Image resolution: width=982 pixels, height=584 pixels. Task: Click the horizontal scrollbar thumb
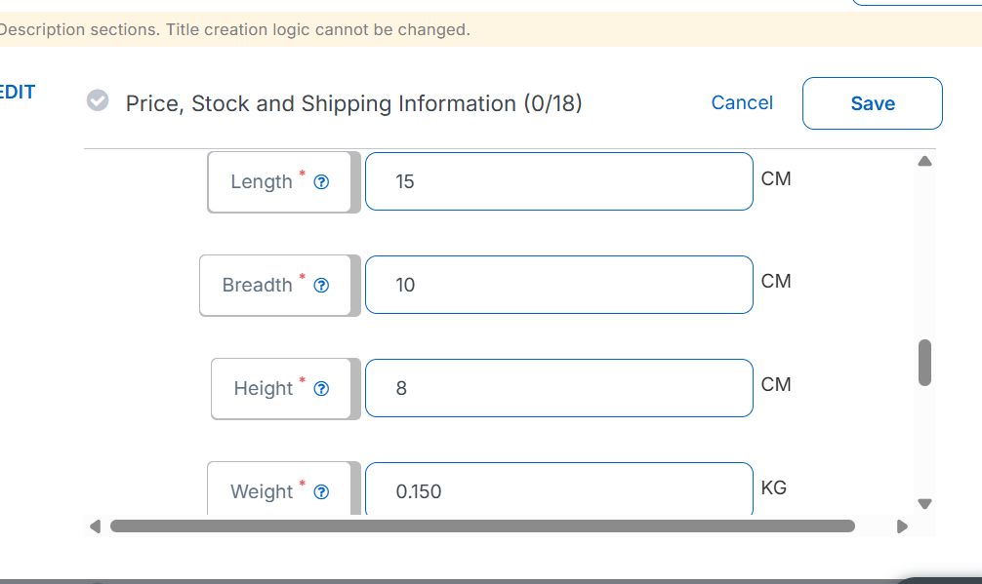[x=482, y=526]
